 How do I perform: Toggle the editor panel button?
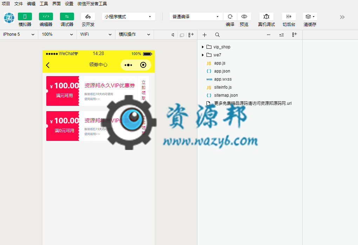[46, 16]
